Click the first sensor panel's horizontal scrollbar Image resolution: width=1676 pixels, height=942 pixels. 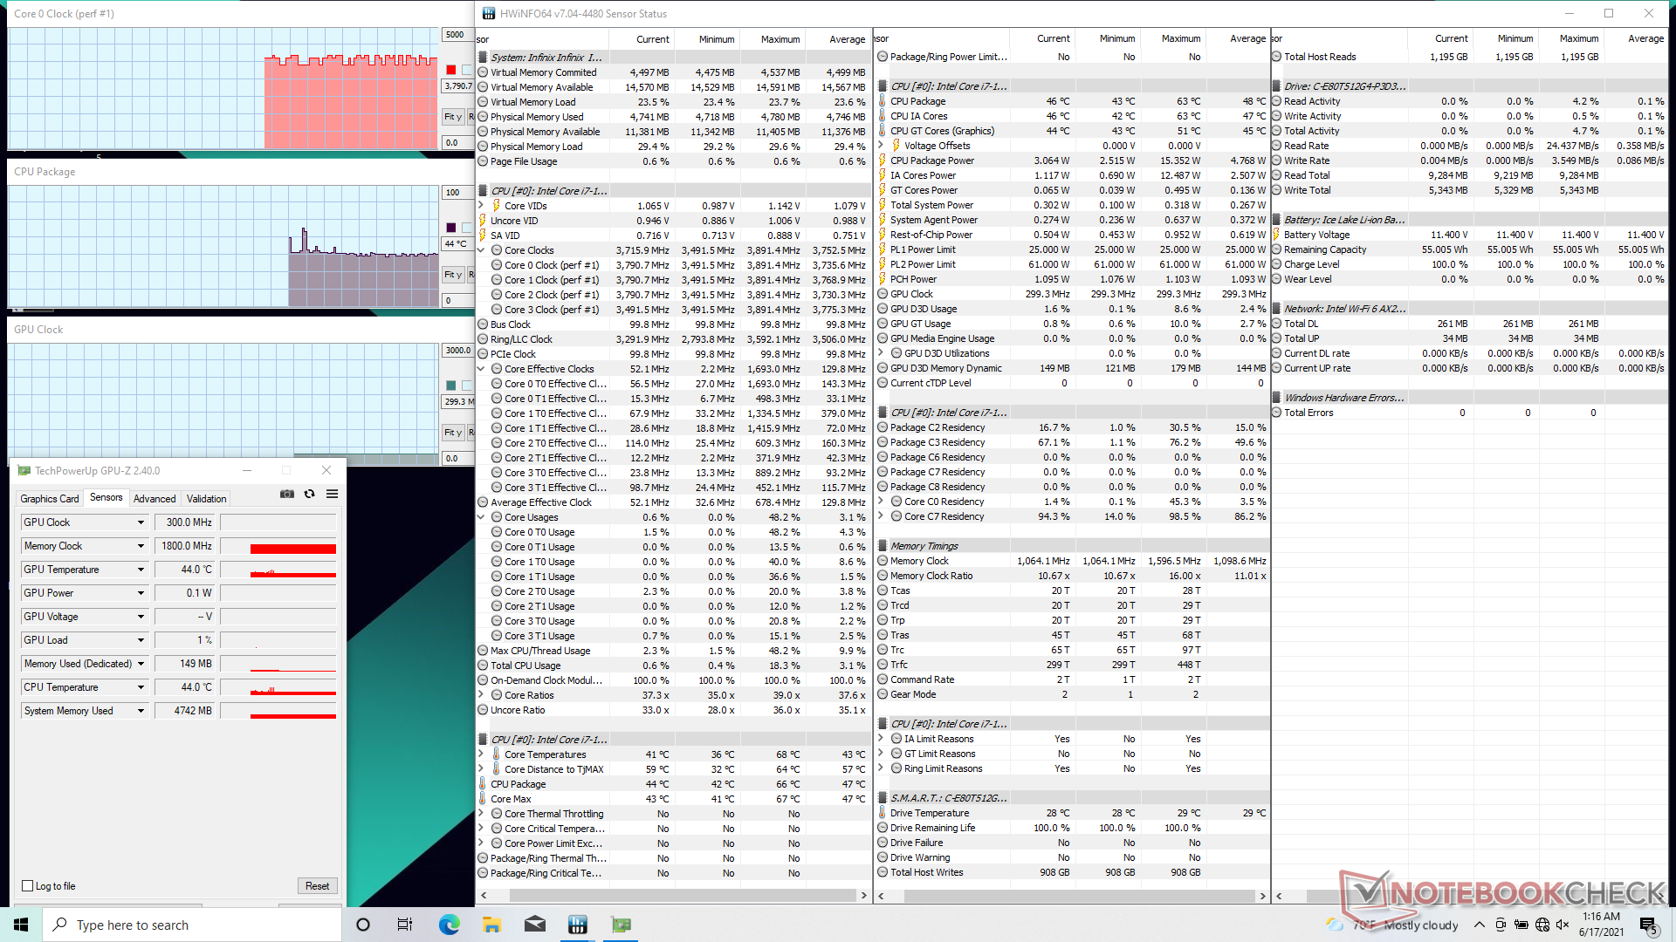[x=674, y=896]
